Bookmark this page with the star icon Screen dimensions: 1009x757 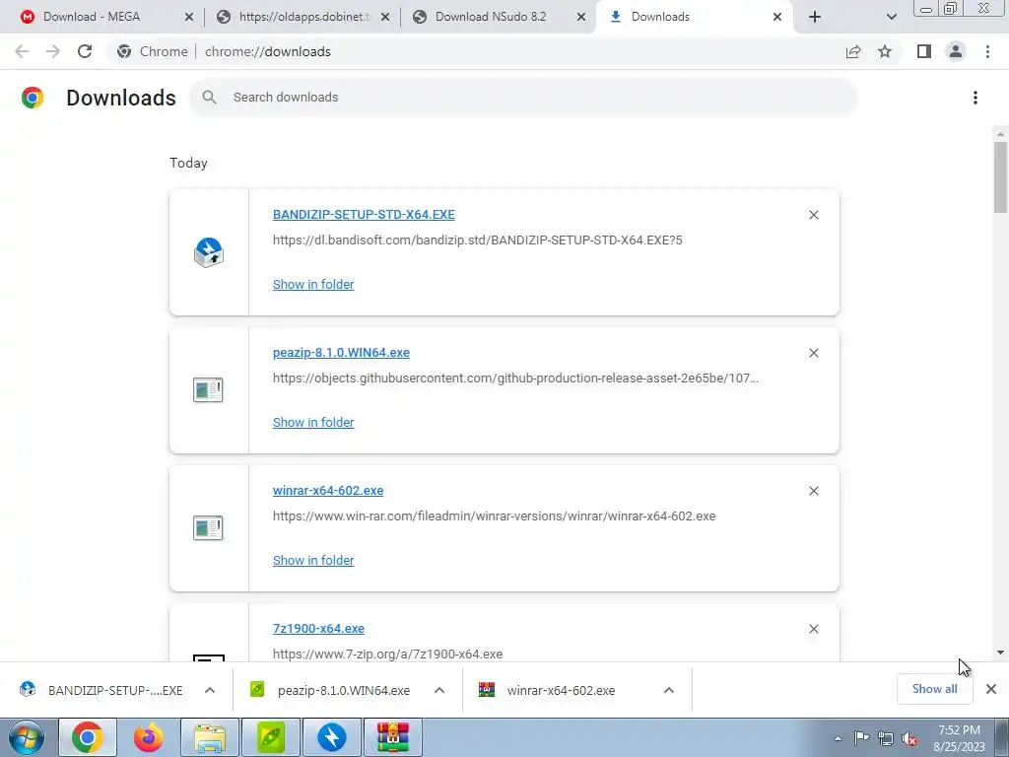(x=885, y=51)
